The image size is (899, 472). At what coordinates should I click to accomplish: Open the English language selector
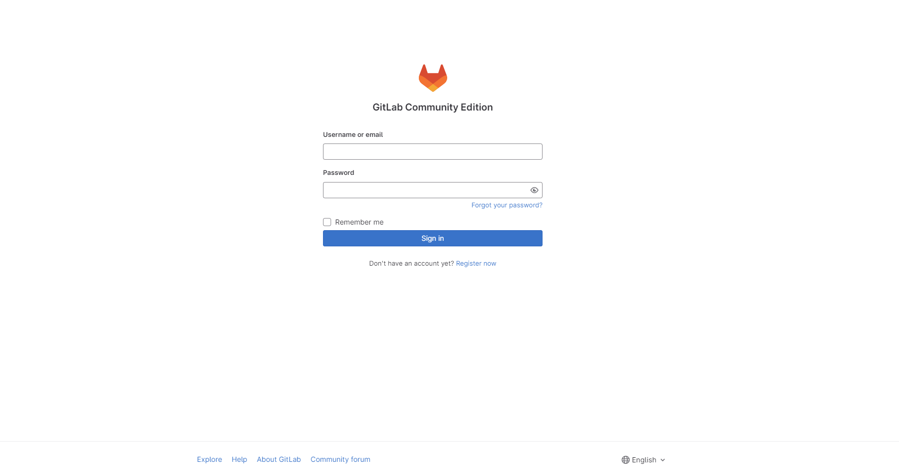tap(643, 460)
